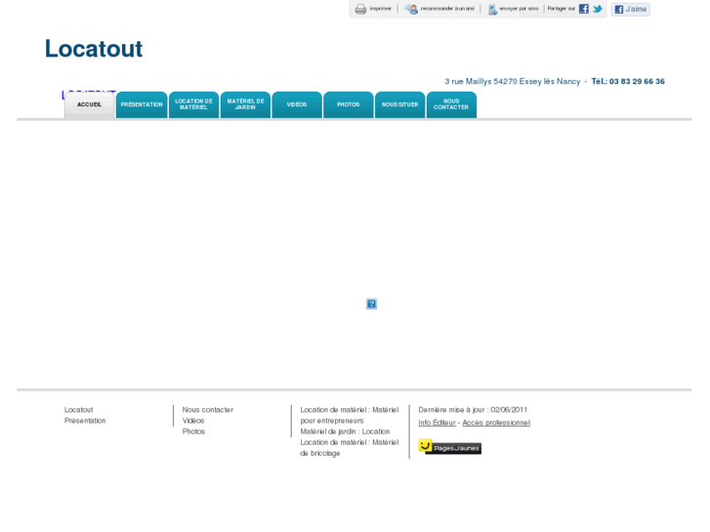The height and width of the screenshot is (532, 710).
Task: Open 'Matériel de bricolage' footer link
Action: (349, 448)
